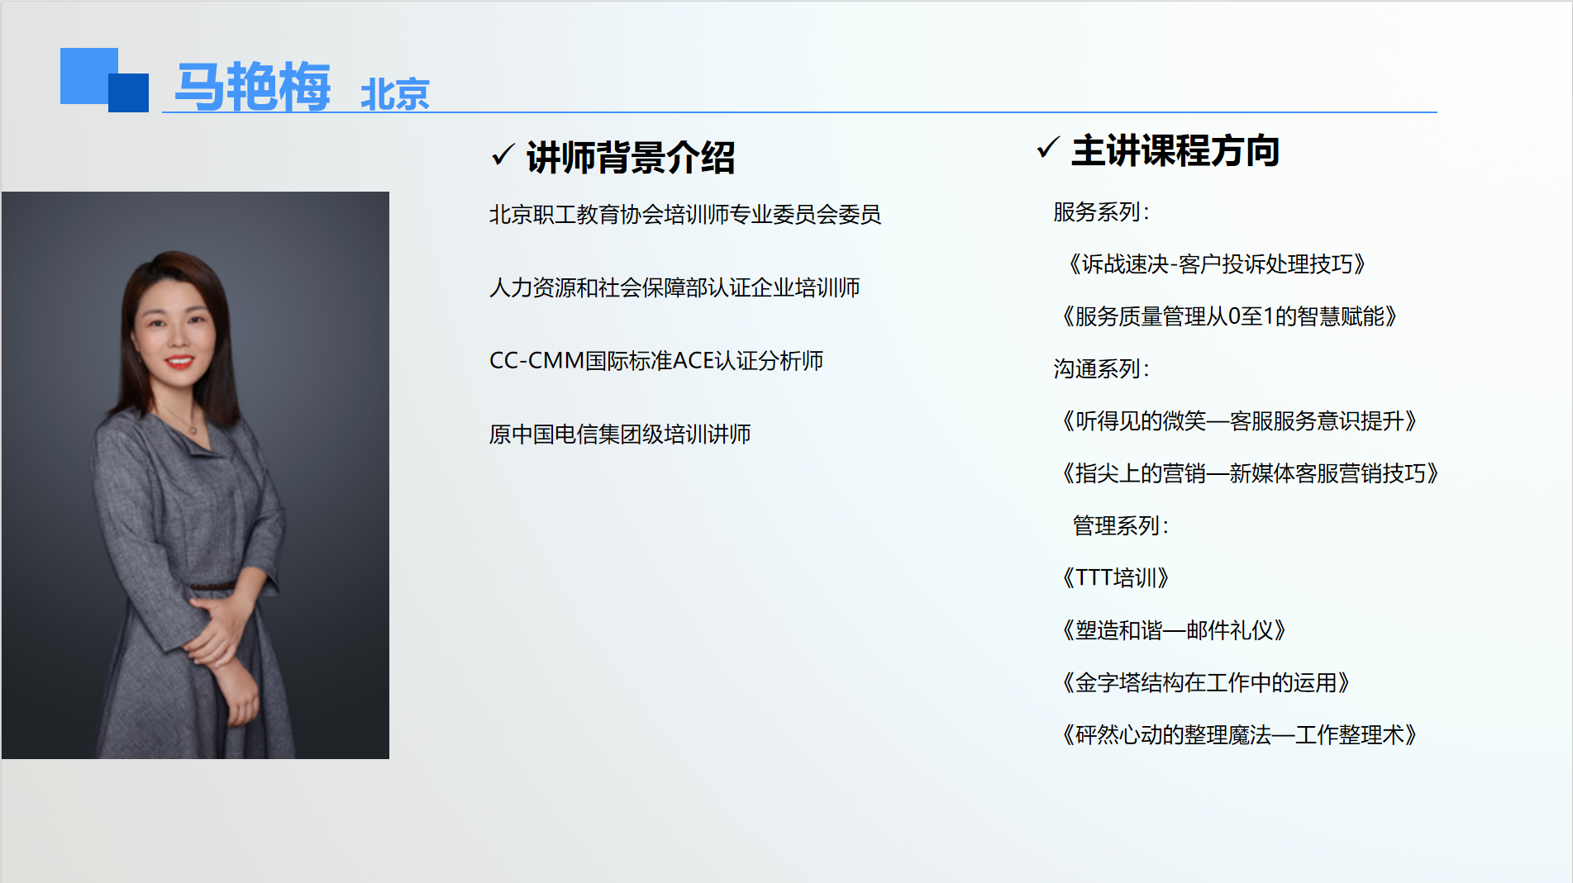The image size is (1573, 883).
Task: Select the instructor portrait photo
Action: (195, 475)
